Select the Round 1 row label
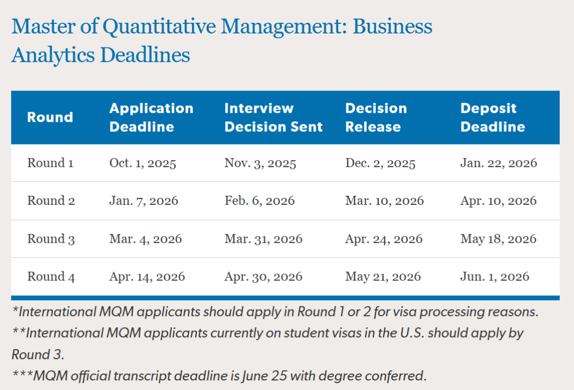 coord(50,163)
